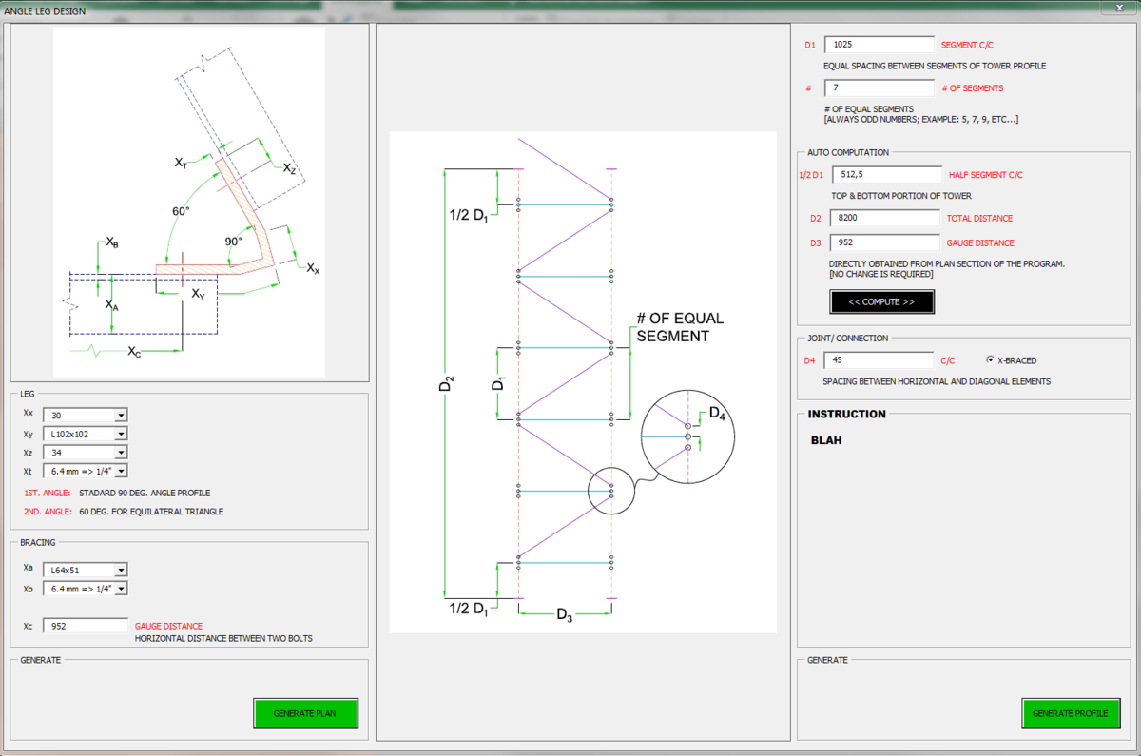This screenshot has height=756, width=1141.
Task: Click the angle leg cross-section diagram
Action: 189,202
